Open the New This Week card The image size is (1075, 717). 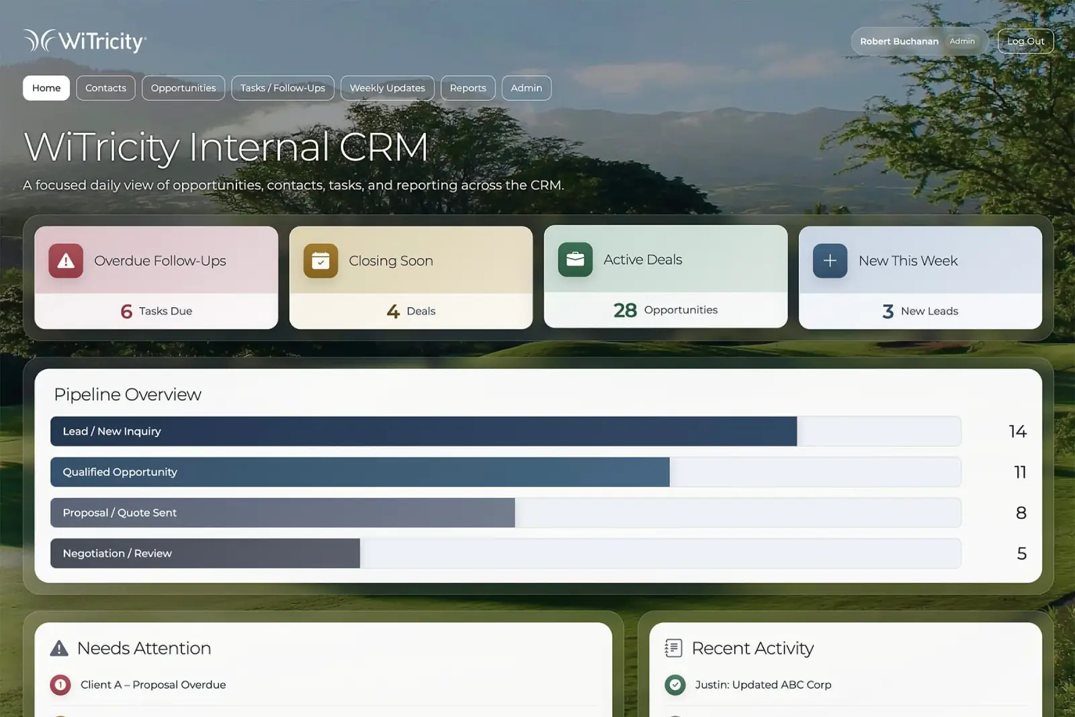pos(920,278)
